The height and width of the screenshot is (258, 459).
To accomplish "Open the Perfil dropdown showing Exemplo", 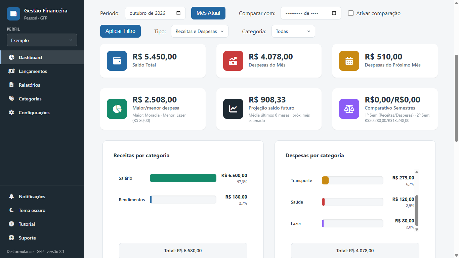I will (42, 40).
